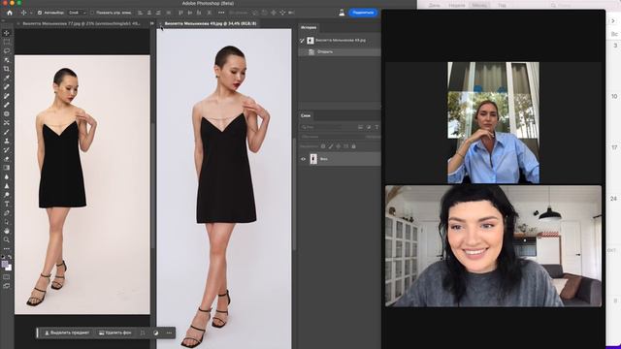Go to Photoshop Home screen

[x=10, y=13]
